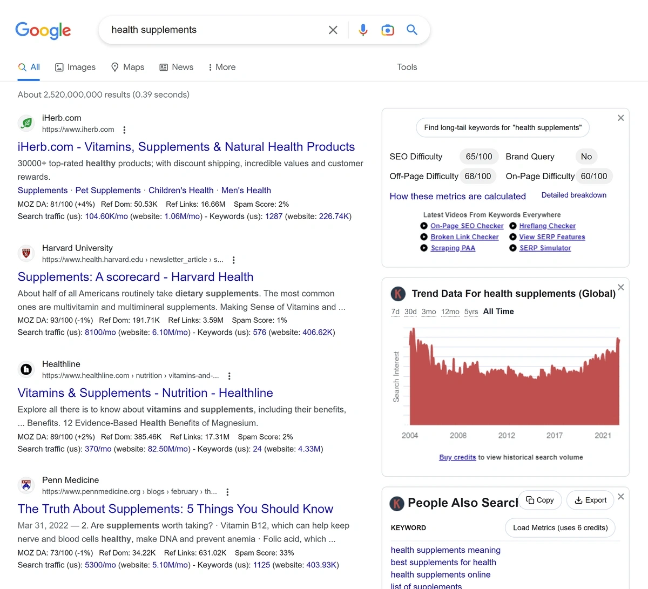Open Google Lens camera search icon
The height and width of the screenshot is (589, 648).
388,30
